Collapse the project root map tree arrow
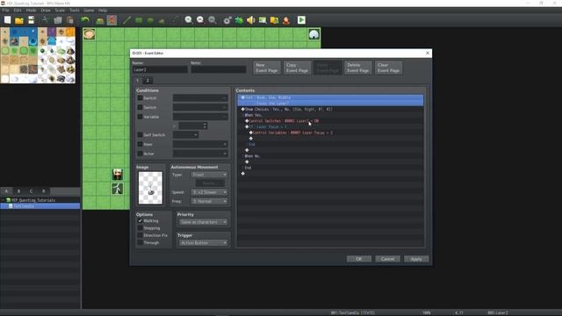This screenshot has height=316, width=562. coord(4,200)
